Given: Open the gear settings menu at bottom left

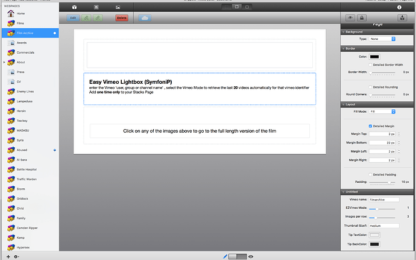Looking at the screenshot, I should (x=16, y=256).
